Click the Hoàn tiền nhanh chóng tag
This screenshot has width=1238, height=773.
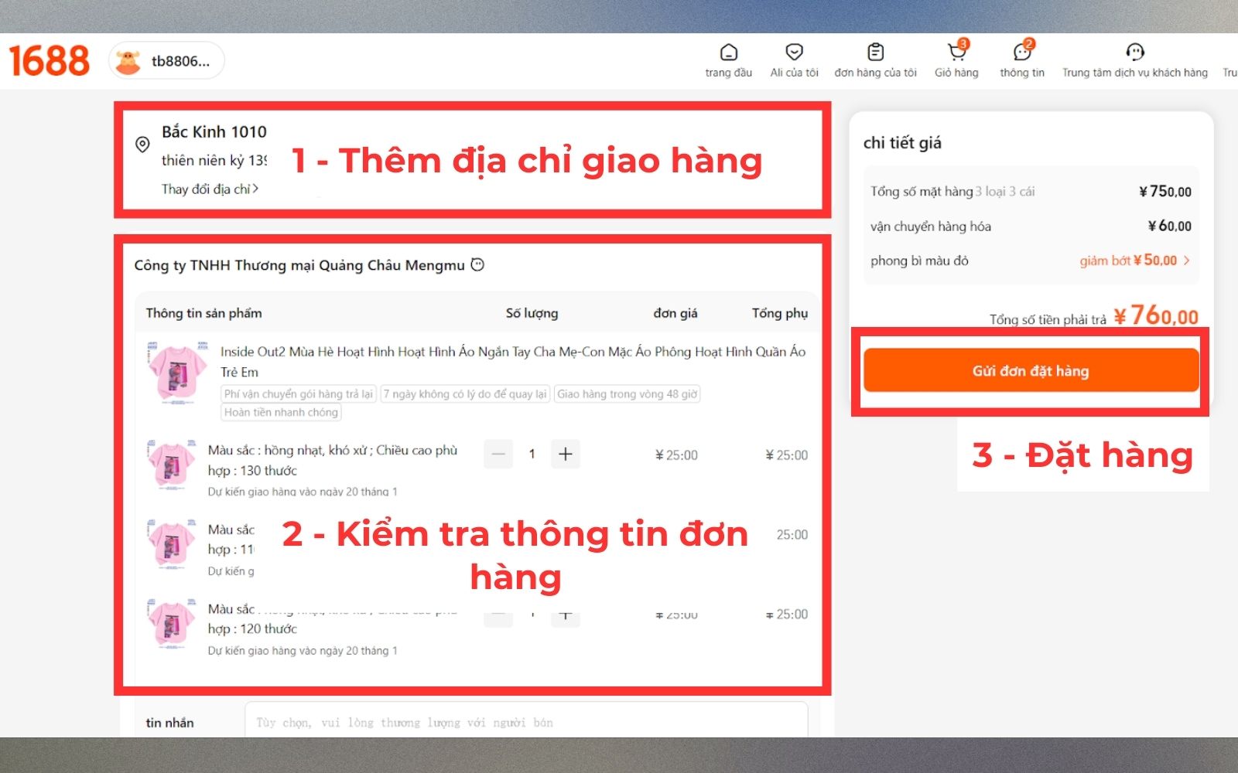(281, 412)
